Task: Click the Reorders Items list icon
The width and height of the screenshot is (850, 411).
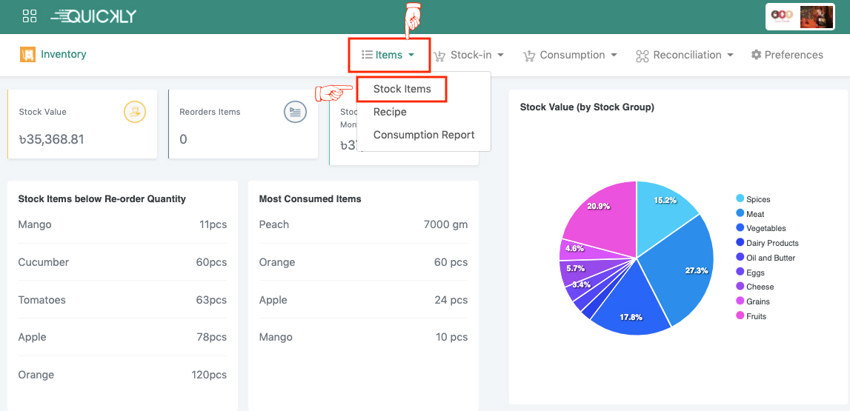Action: (x=295, y=112)
